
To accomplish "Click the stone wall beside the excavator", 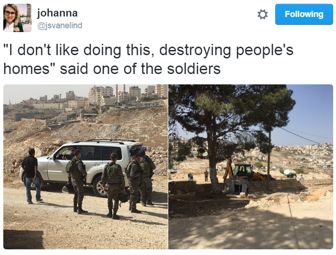I will point(277,185).
